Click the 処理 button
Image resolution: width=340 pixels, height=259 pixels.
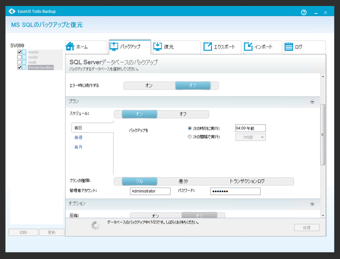click(306, 227)
